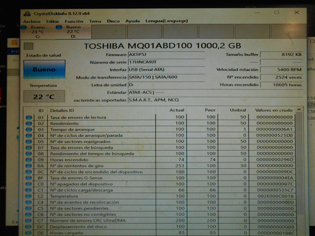
Task: Click the transfer mode field SATA/150 | SATA/600
Action: tap(166, 77)
